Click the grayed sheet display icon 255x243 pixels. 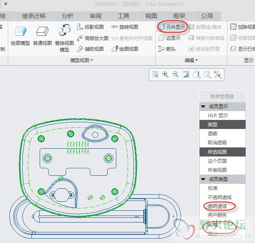207,75
